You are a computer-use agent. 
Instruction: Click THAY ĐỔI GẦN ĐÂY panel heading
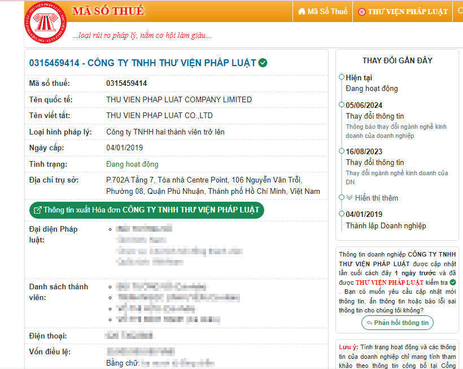click(x=397, y=60)
